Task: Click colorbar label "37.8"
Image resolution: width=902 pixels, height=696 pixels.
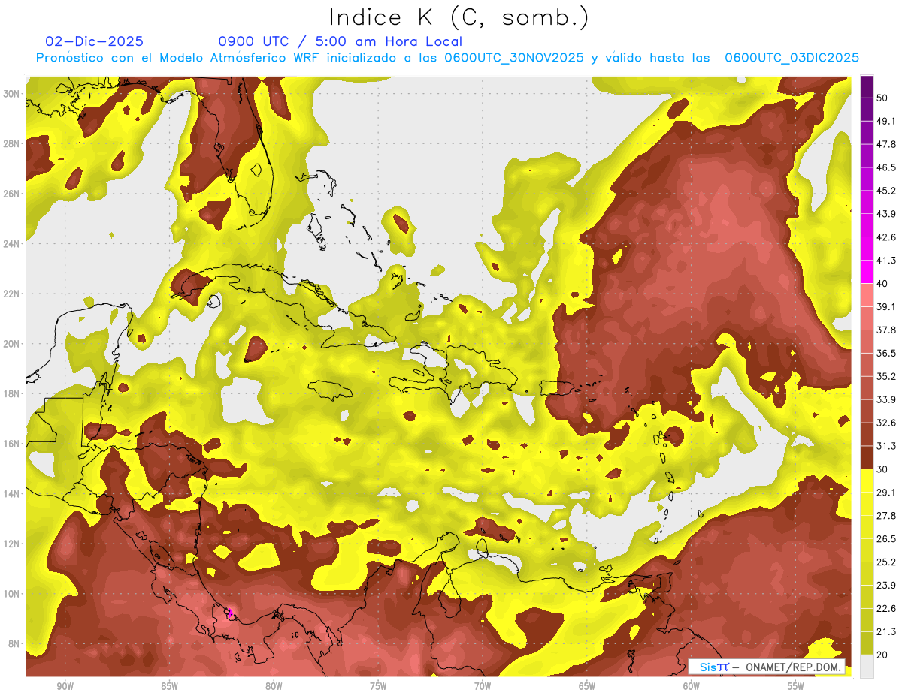Action: pos(886,330)
